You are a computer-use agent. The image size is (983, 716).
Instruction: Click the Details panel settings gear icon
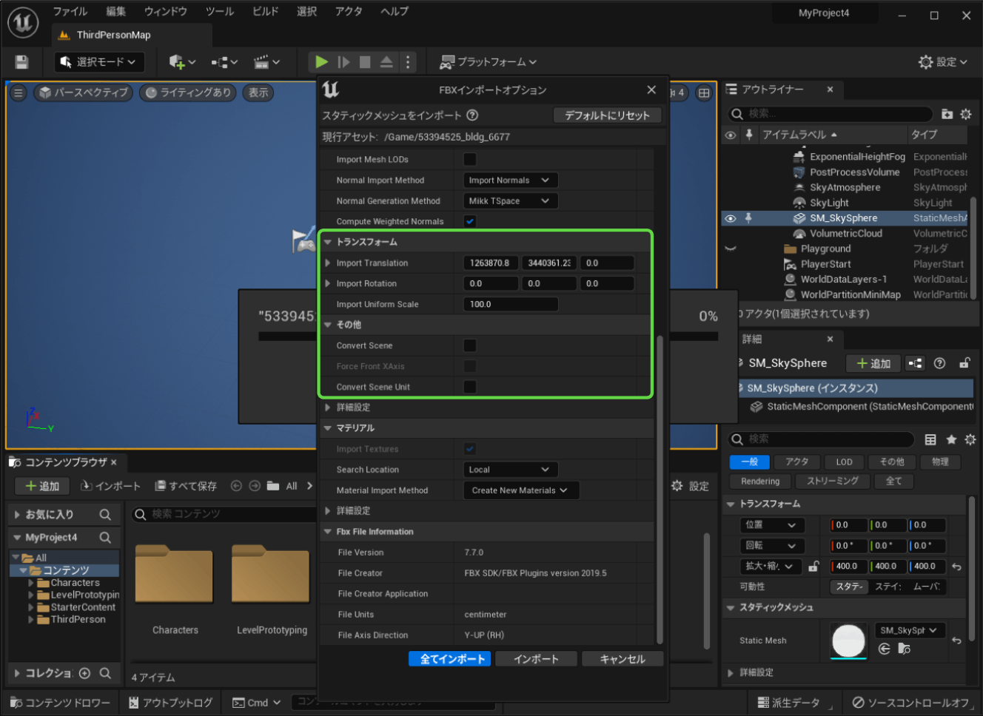click(x=970, y=439)
